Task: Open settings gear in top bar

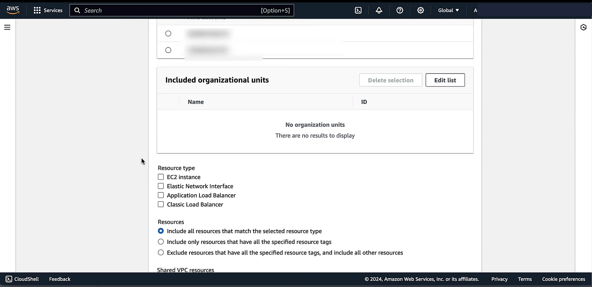Action: (x=420, y=10)
